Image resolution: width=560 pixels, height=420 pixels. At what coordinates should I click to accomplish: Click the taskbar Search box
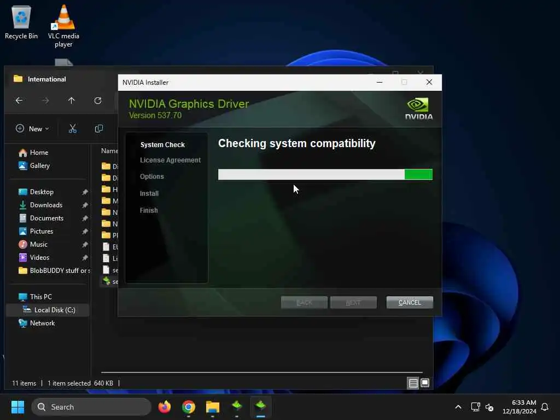91,407
